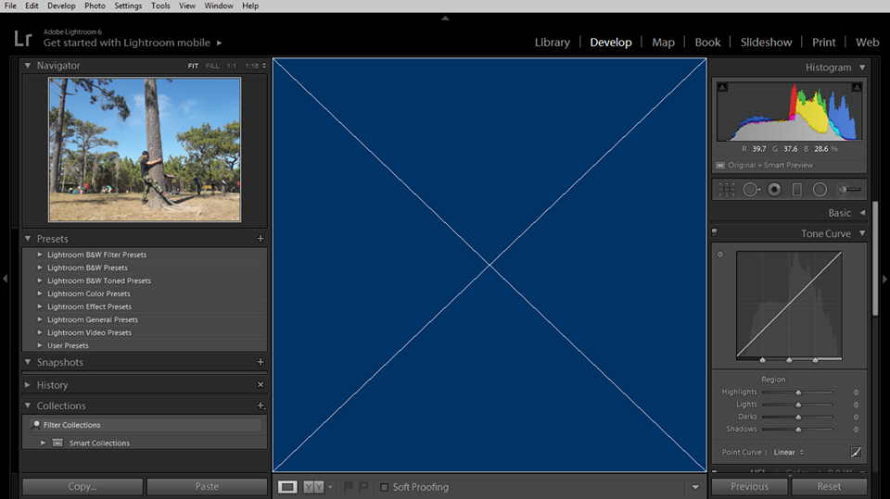
Task: Hide the right panel group arrow
Action: 884,279
